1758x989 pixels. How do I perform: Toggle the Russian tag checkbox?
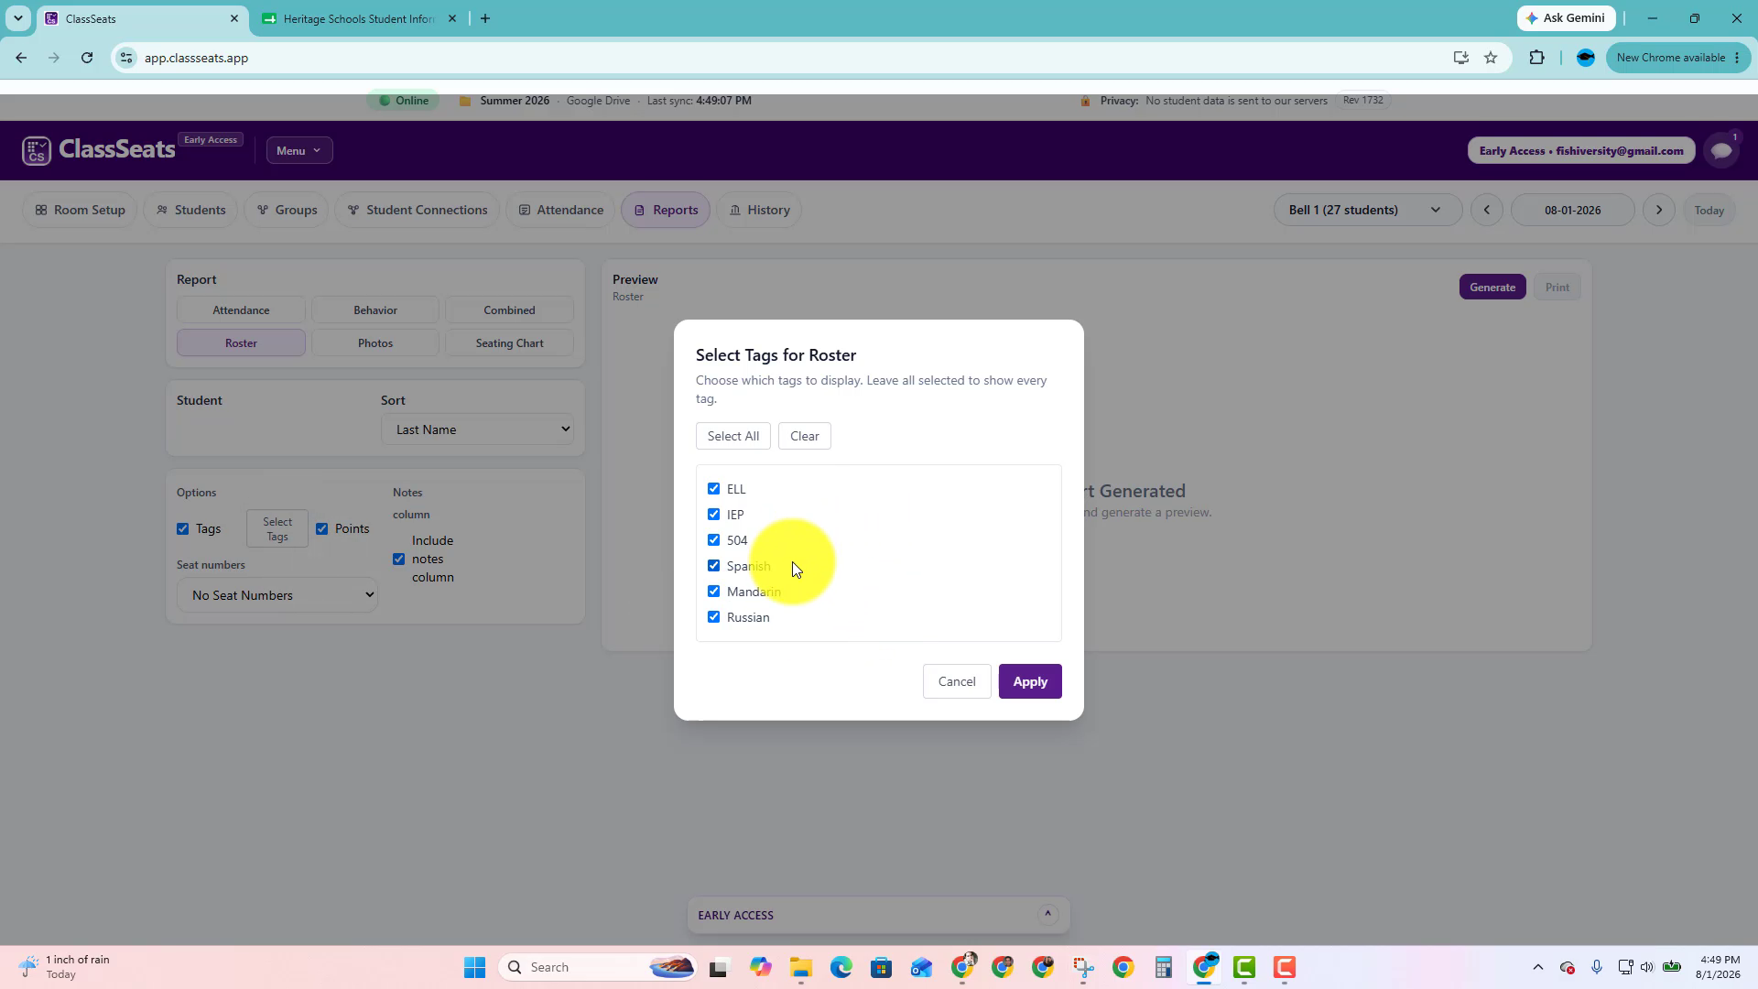click(x=714, y=617)
